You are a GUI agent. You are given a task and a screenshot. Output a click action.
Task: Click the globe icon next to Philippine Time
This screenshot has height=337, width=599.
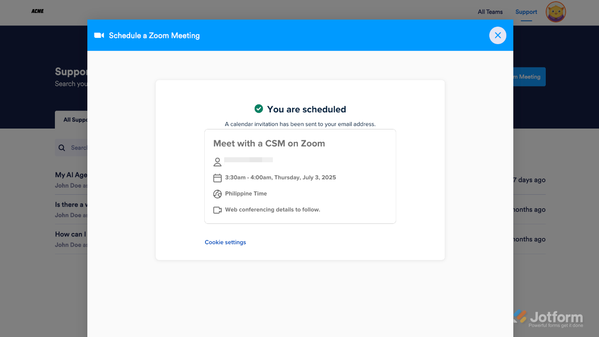[x=217, y=194]
